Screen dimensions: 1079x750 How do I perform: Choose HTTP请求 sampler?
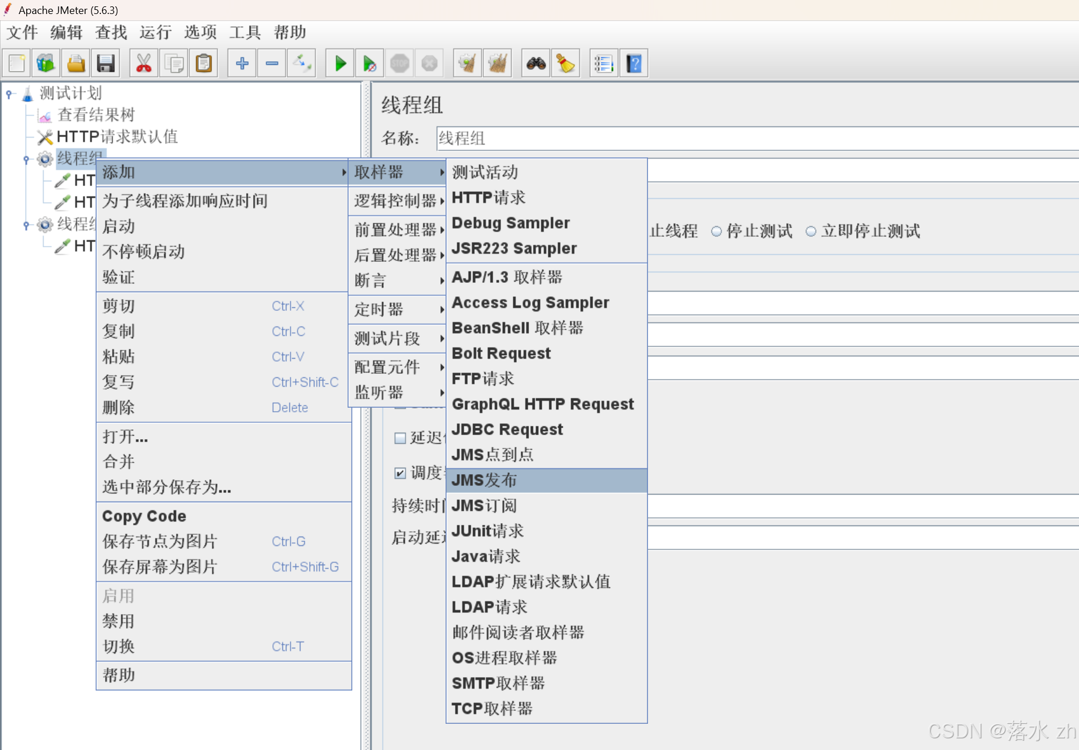(546, 198)
